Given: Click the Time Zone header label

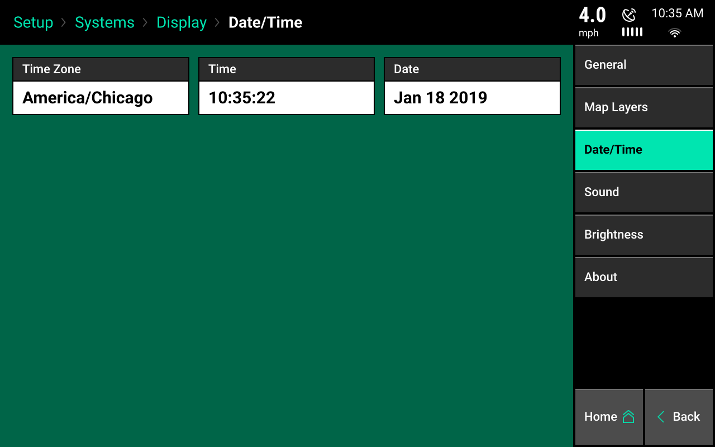Looking at the screenshot, I should (51, 69).
